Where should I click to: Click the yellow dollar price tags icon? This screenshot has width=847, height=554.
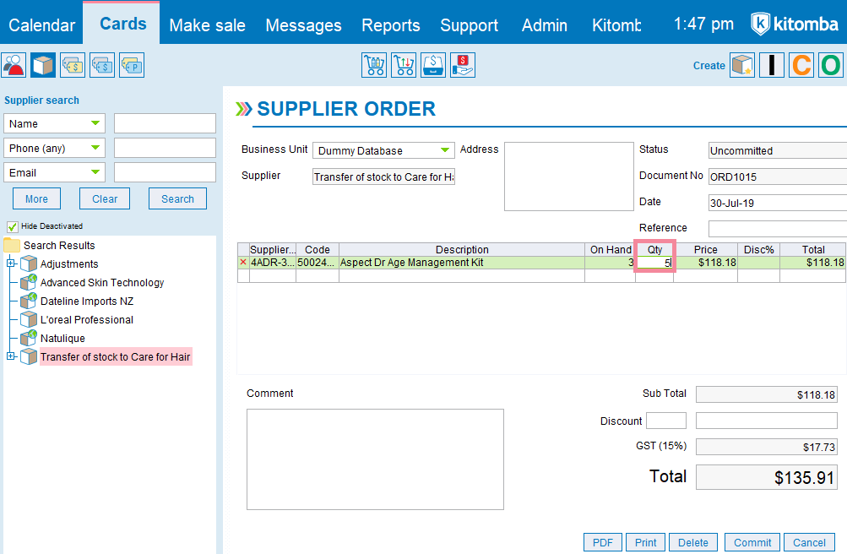(x=73, y=65)
